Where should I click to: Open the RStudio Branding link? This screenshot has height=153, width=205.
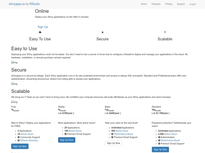coord(29,141)
